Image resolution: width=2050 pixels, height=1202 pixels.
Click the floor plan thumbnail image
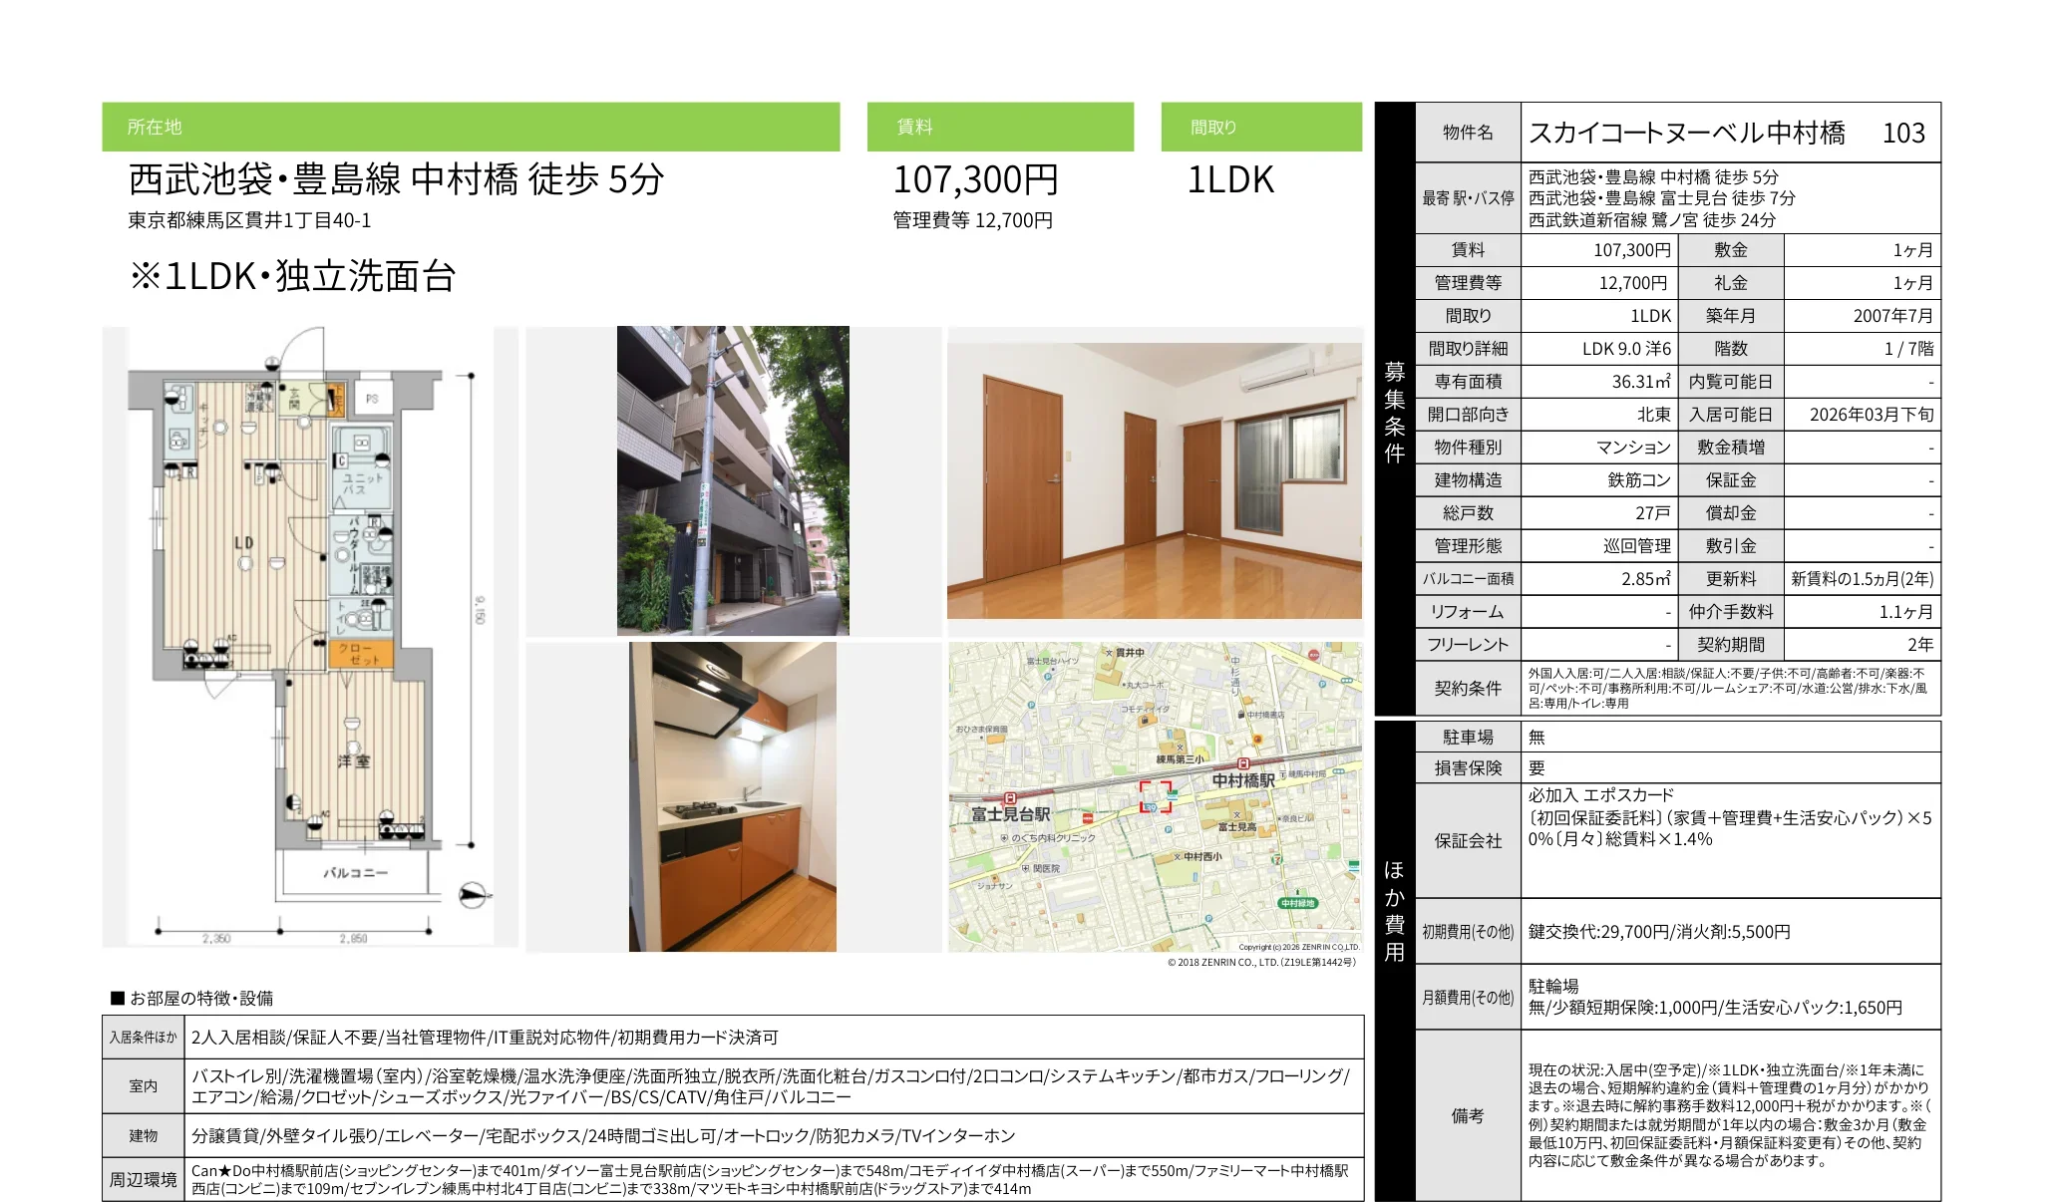309,636
